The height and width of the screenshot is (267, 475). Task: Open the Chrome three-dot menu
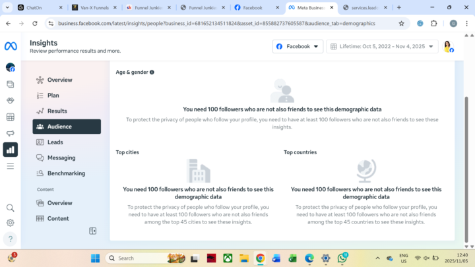[466, 23]
